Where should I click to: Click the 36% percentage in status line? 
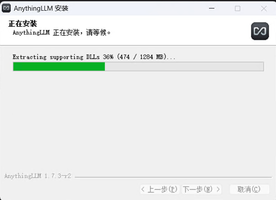point(108,57)
